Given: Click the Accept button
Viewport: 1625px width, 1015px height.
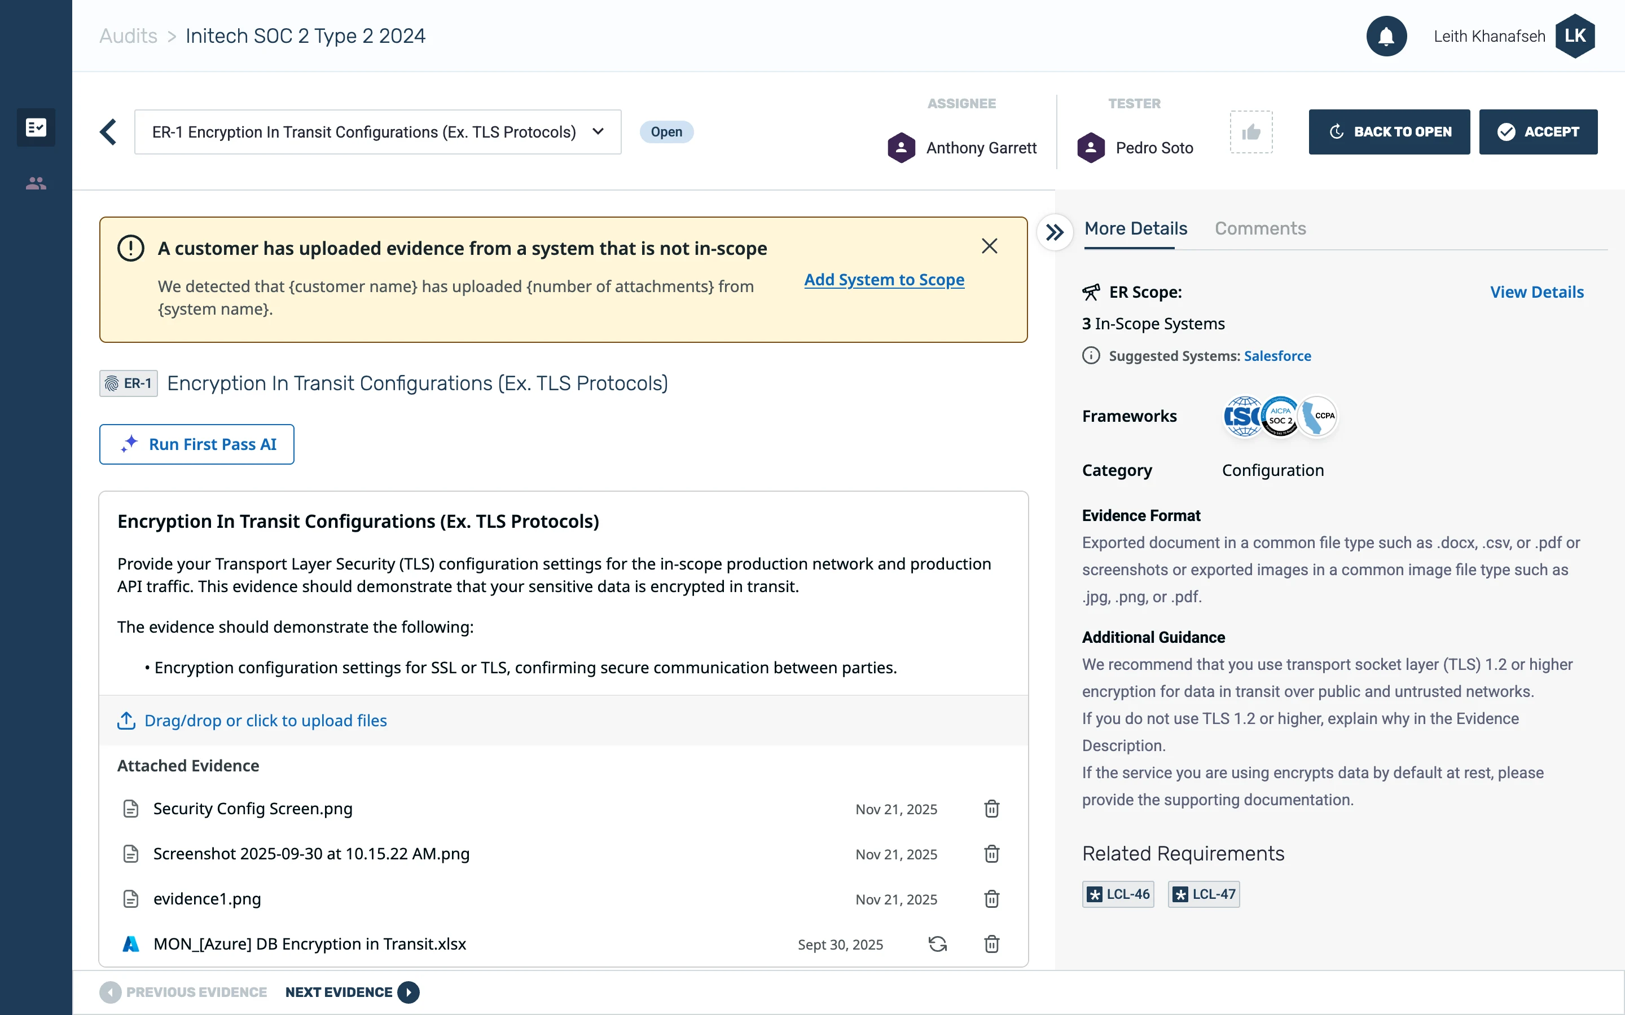Looking at the screenshot, I should [x=1538, y=133].
